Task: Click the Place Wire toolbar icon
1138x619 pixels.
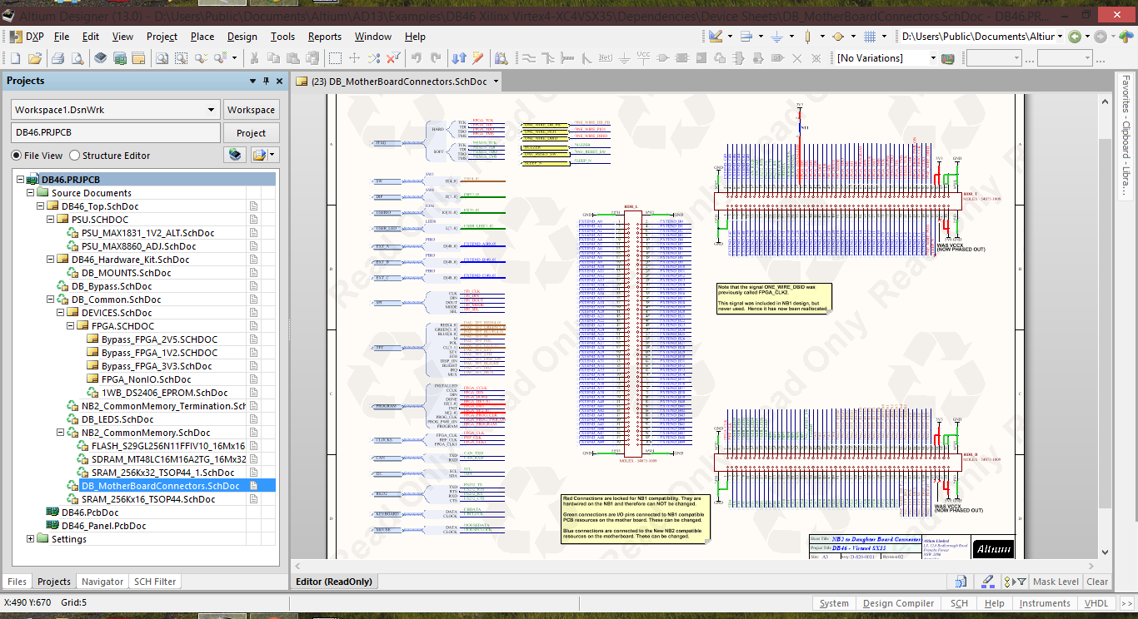Action: click(528, 58)
